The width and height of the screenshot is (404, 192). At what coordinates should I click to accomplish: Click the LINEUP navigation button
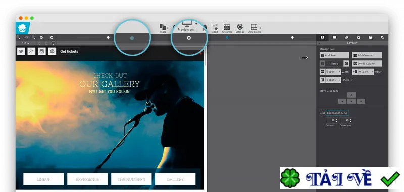pyautogui.click(x=43, y=179)
